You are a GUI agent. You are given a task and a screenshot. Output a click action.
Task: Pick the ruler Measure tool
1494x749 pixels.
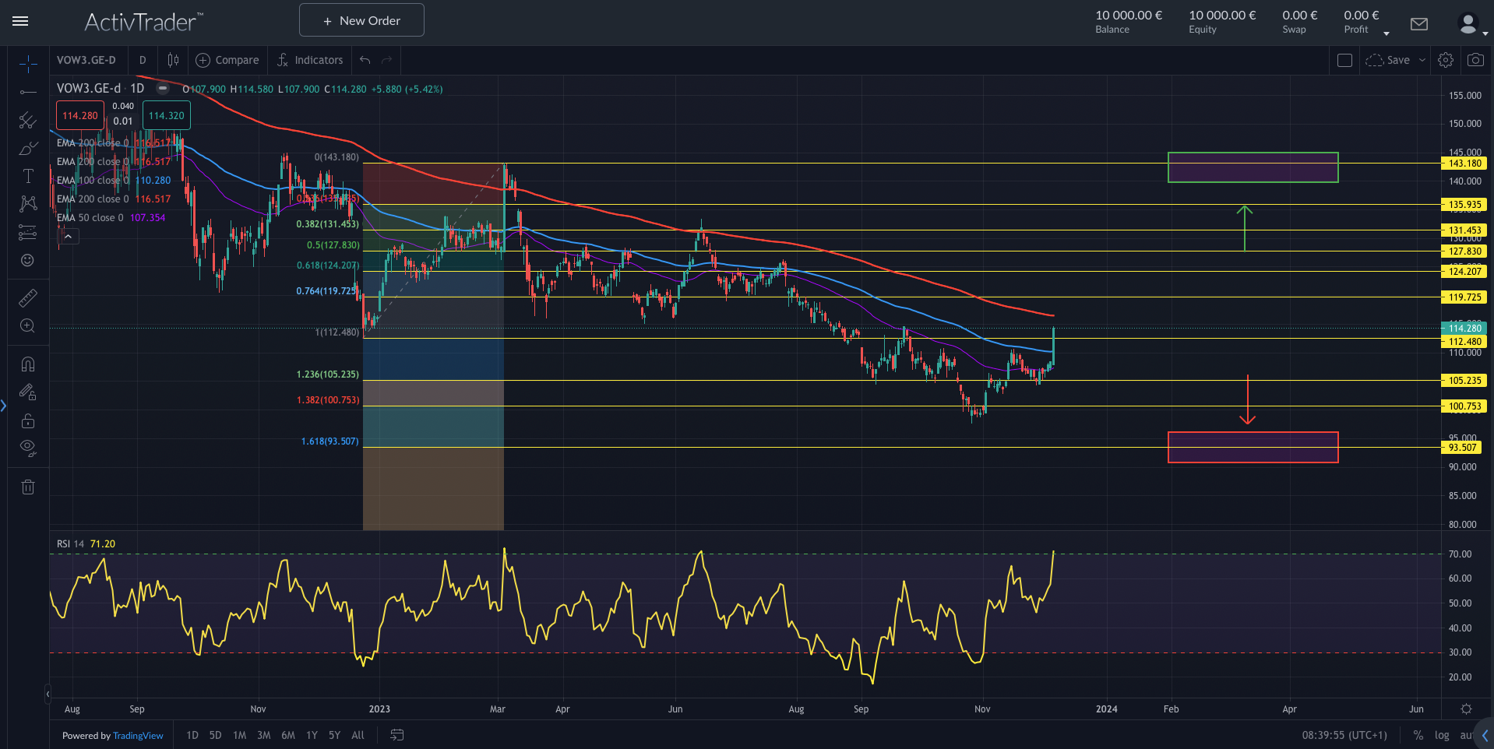click(27, 298)
